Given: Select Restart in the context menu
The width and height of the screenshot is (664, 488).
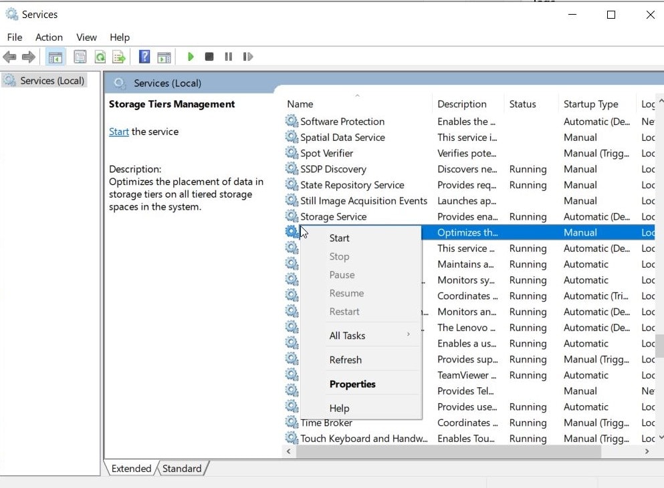Looking at the screenshot, I should pos(344,311).
